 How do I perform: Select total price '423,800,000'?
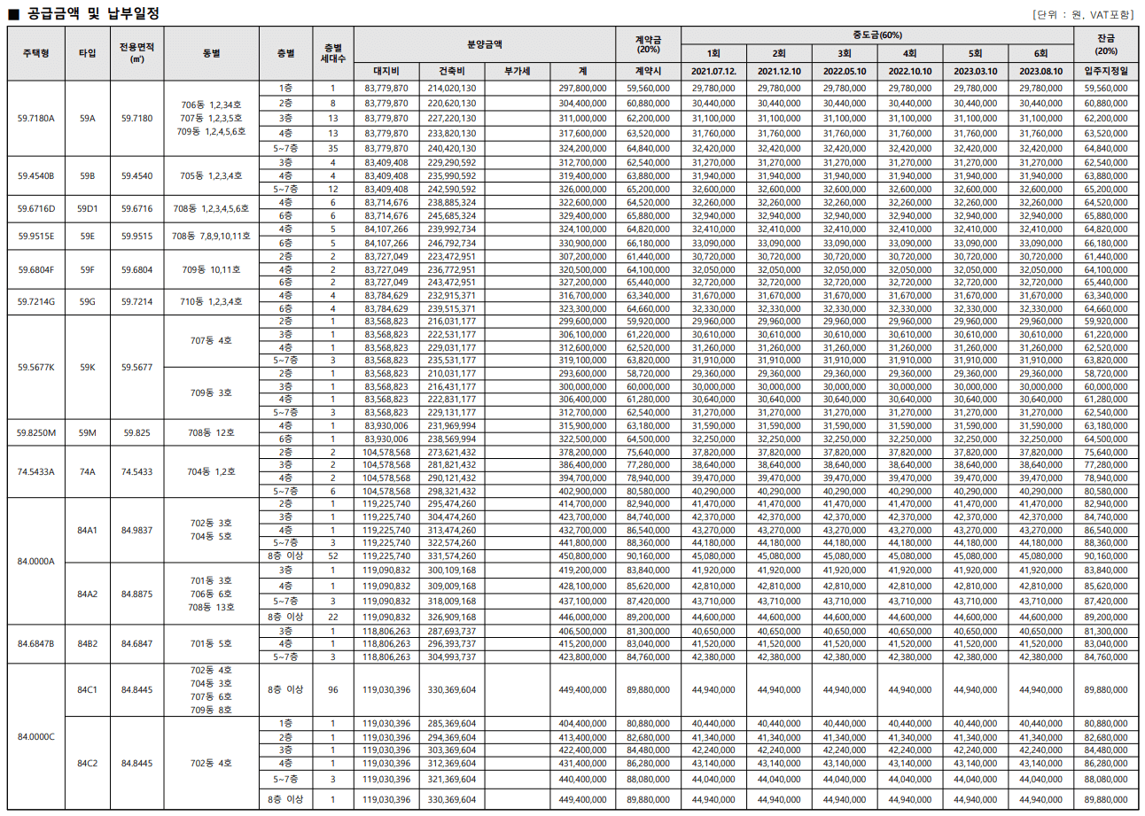583,657
